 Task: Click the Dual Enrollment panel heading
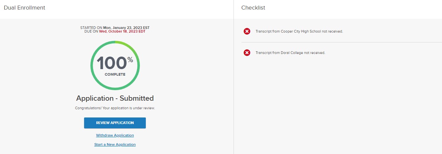[x=24, y=8]
